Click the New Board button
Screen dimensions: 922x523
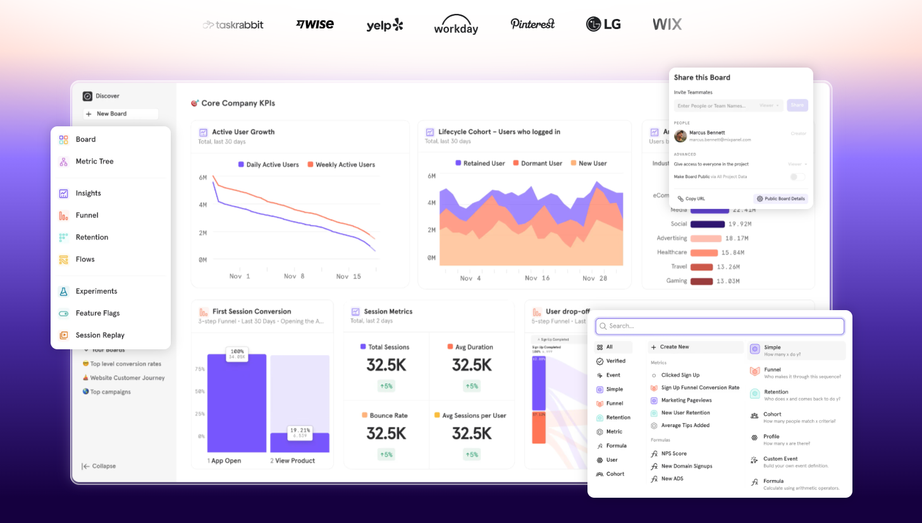pyautogui.click(x=120, y=114)
